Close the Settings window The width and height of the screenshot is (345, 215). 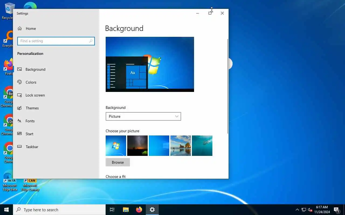coord(222,13)
